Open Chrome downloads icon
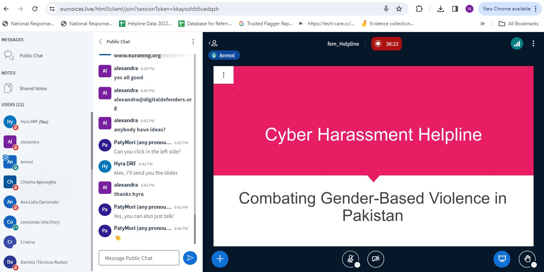 tap(441, 9)
